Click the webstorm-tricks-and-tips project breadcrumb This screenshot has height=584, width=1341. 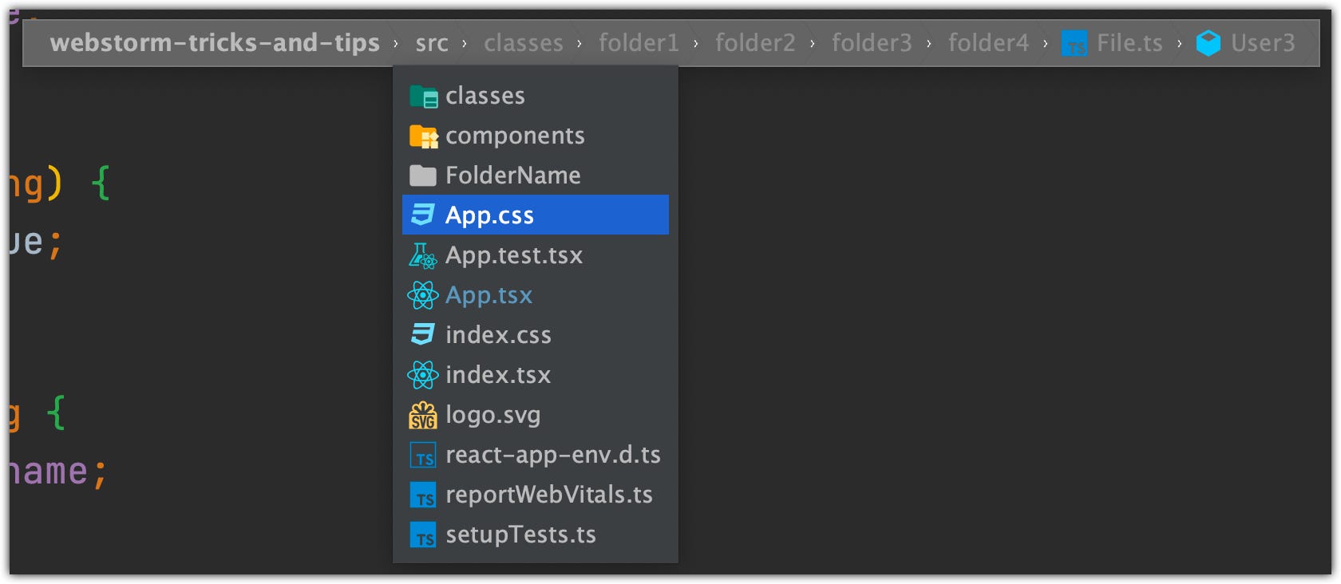[215, 43]
